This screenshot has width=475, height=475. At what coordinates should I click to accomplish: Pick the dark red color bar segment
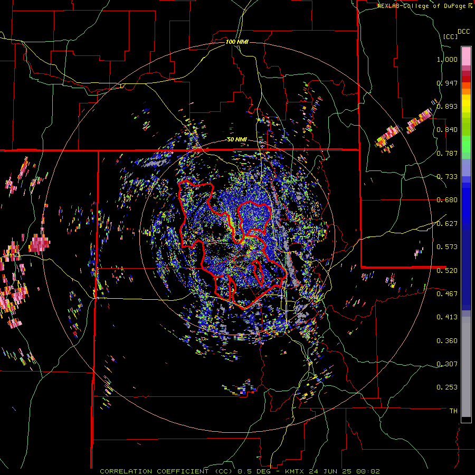pos(466,79)
